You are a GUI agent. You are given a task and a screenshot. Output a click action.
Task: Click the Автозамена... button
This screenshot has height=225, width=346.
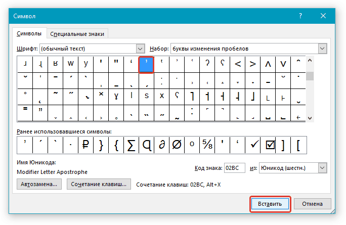point(39,185)
